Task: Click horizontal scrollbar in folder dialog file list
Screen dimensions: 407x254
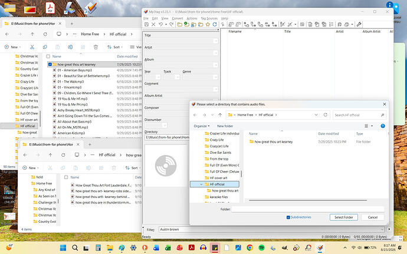Action: [308, 200]
